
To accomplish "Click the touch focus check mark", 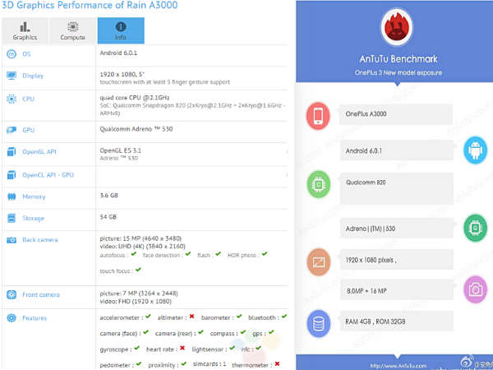I will (x=138, y=270).
